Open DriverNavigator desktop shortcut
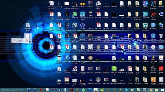 point(153,26)
